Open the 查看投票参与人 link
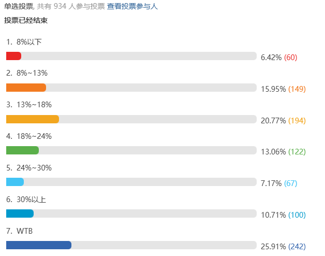This screenshot has height=256, width=325. pos(132,7)
